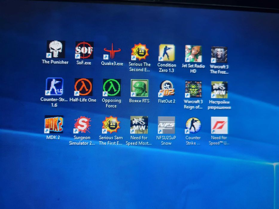Select the MDK 2 icon
Viewport: 279px width, 209px height.
(54, 124)
